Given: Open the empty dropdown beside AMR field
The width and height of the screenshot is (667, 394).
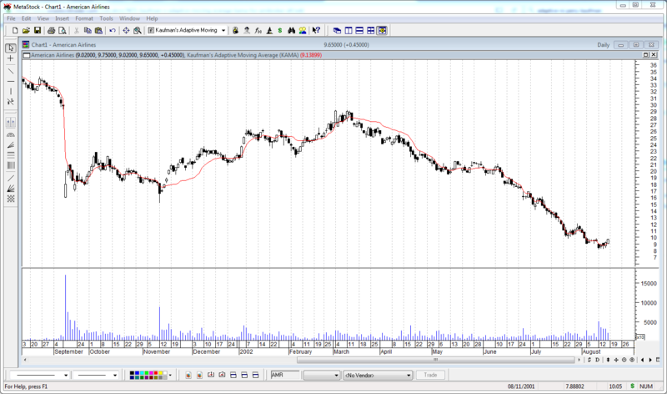Looking at the screenshot, I should pos(336,376).
